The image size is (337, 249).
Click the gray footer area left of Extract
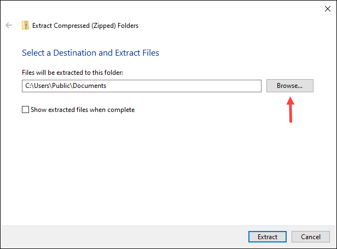pyautogui.click(x=120, y=237)
